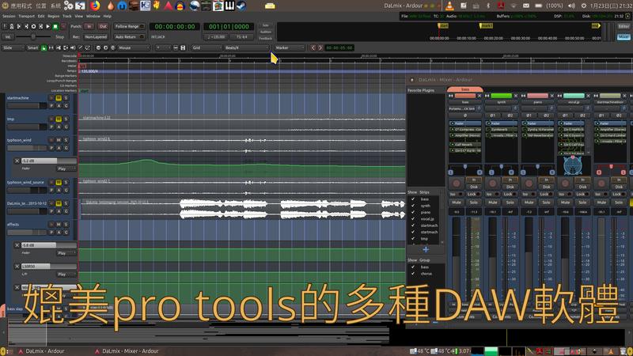
Task: Toggle Auto Return option
Action: [x=129, y=36]
